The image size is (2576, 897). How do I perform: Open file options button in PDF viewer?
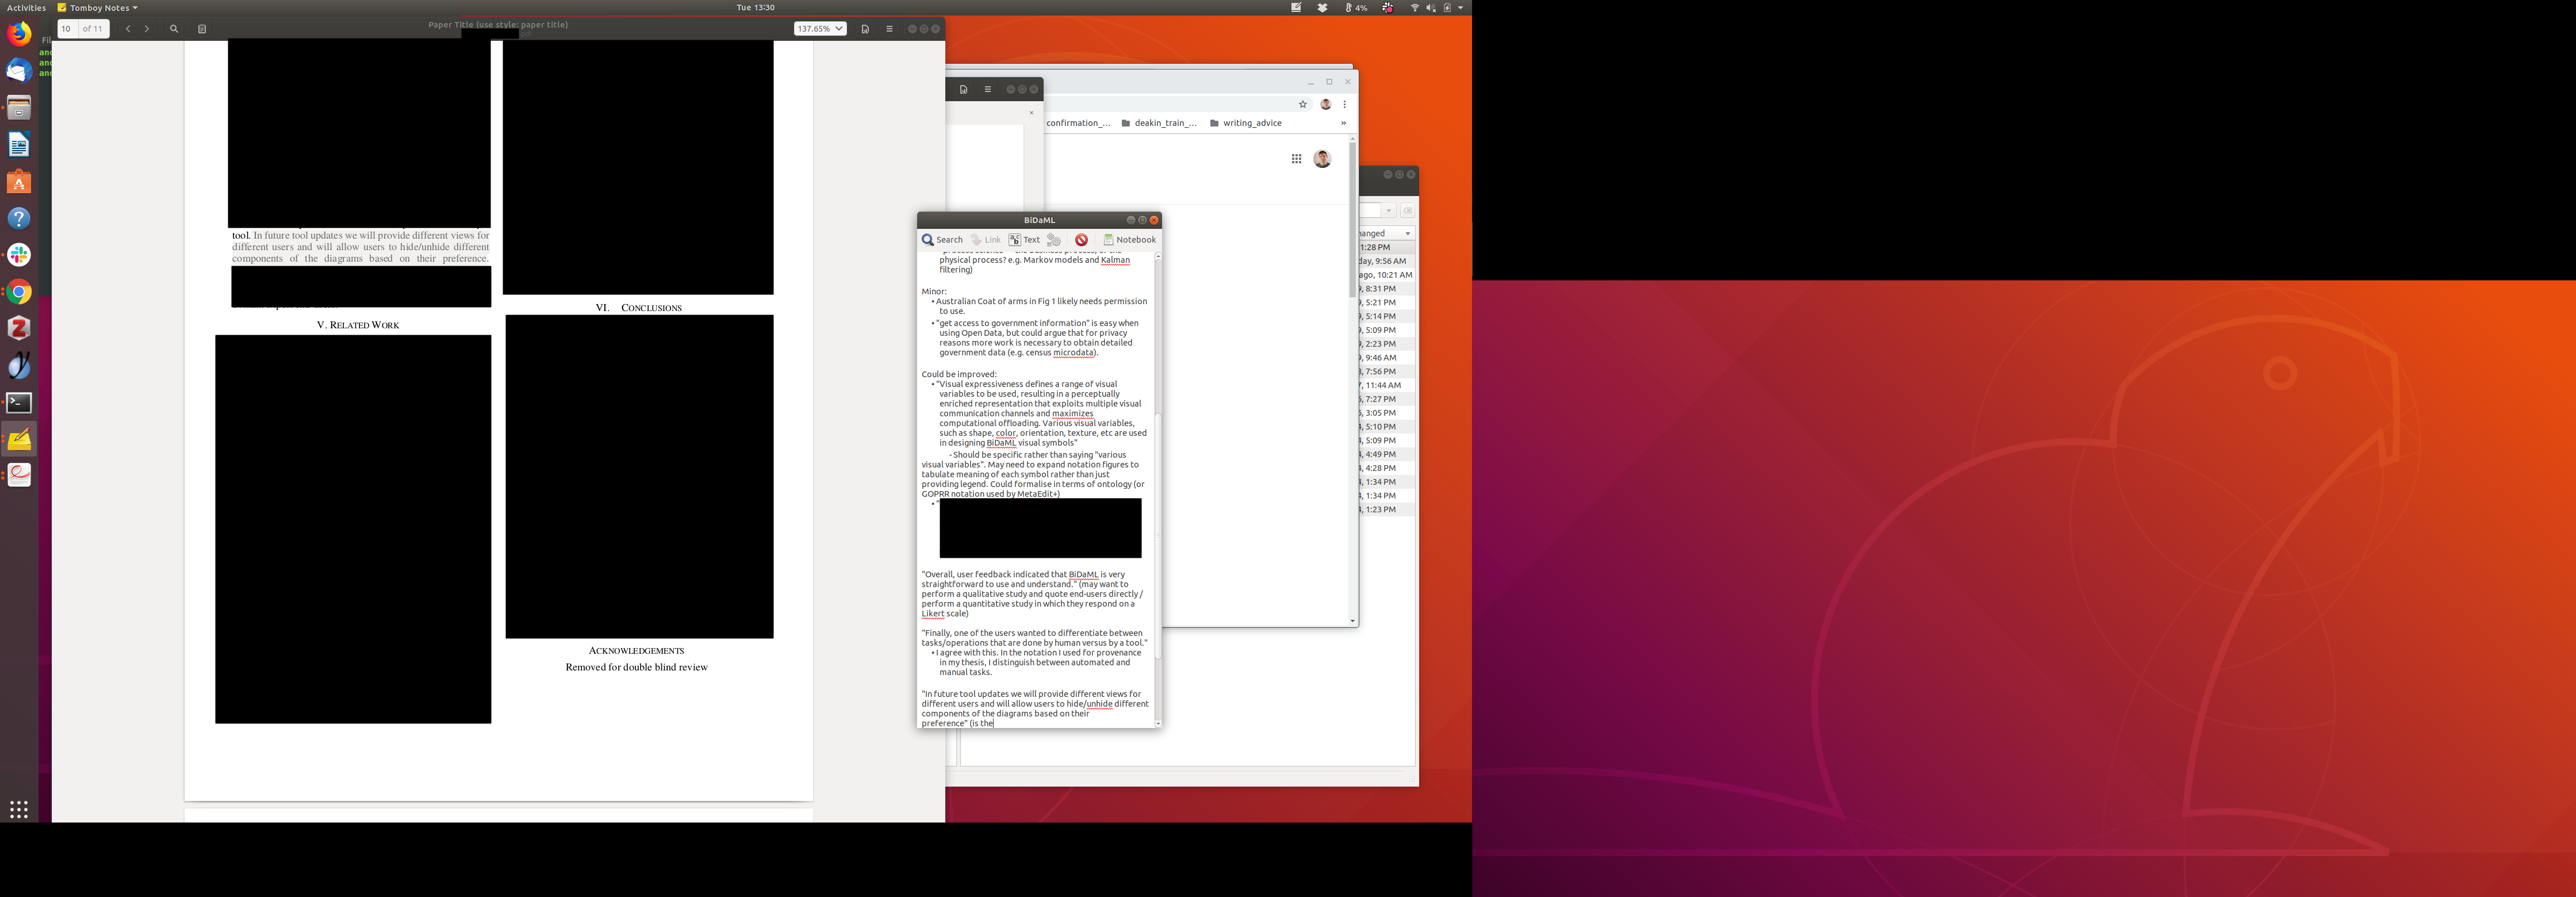point(865,29)
